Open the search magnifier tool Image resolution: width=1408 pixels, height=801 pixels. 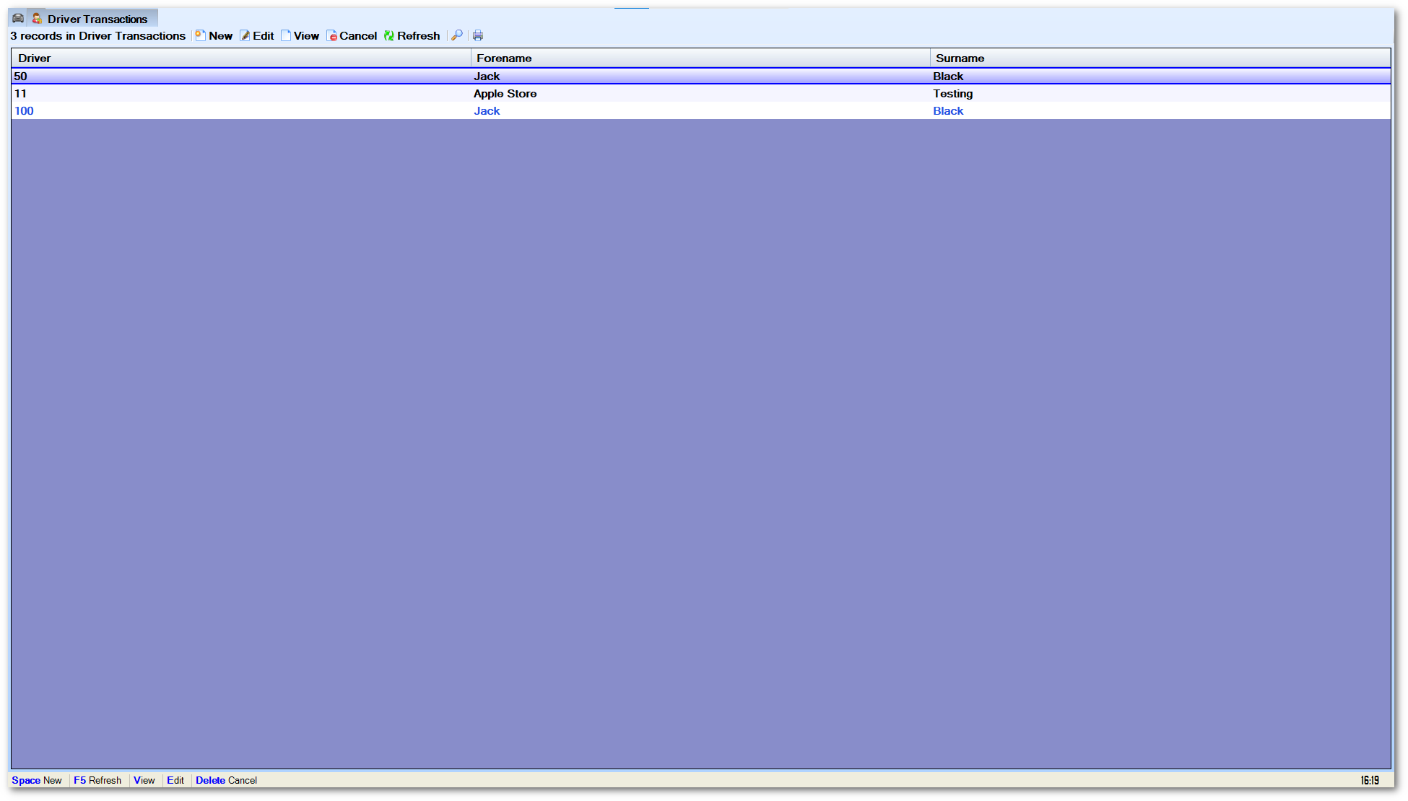point(457,36)
